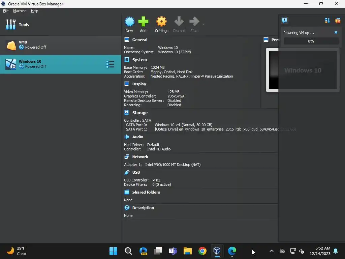Click the Display monitor icon
The height and width of the screenshot is (259, 345).
(127, 84)
